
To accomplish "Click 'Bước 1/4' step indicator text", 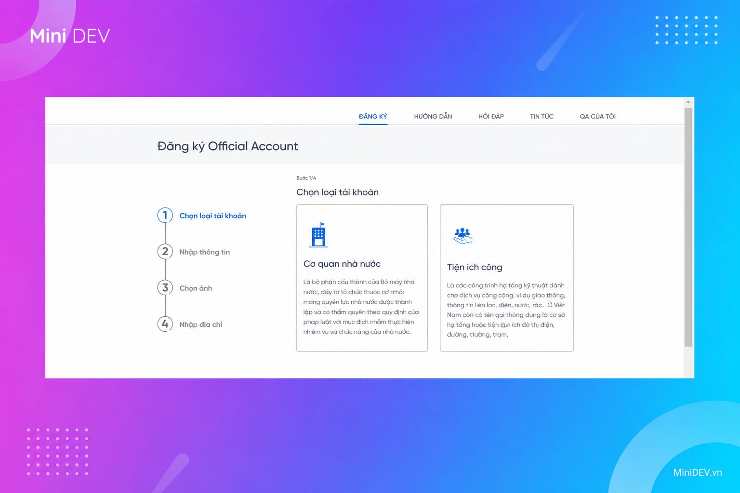I will 306,178.
